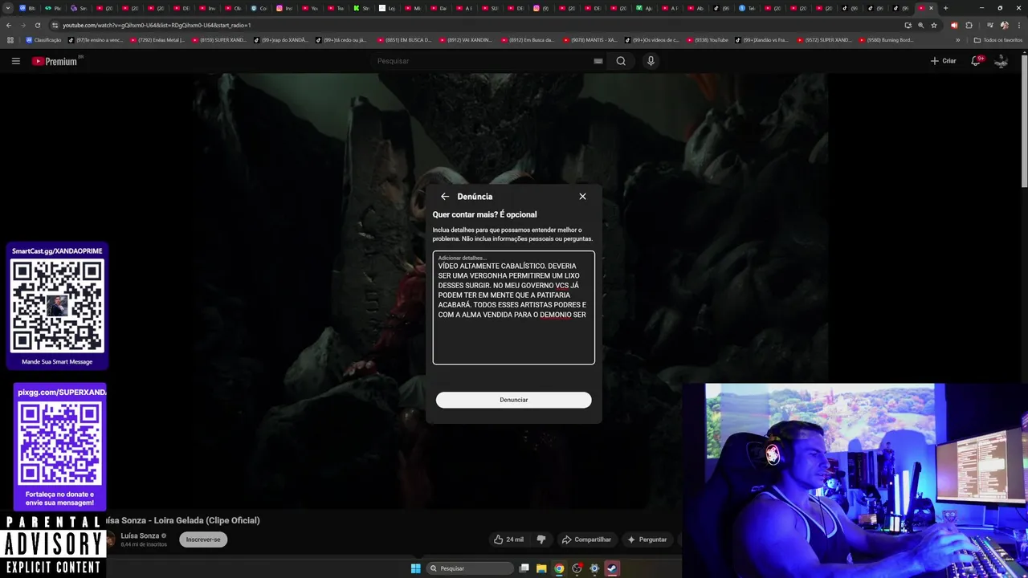
Task: Open the tab search dropdown arrow
Action: (8, 8)
